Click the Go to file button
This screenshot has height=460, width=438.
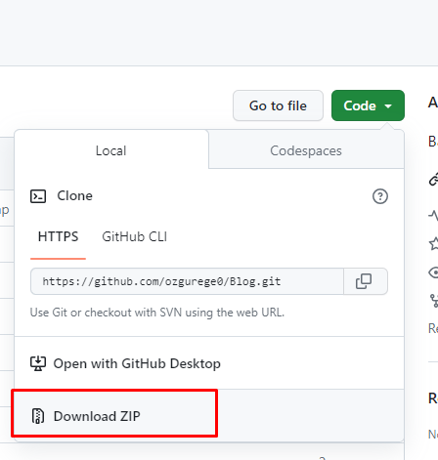point(278,105)
